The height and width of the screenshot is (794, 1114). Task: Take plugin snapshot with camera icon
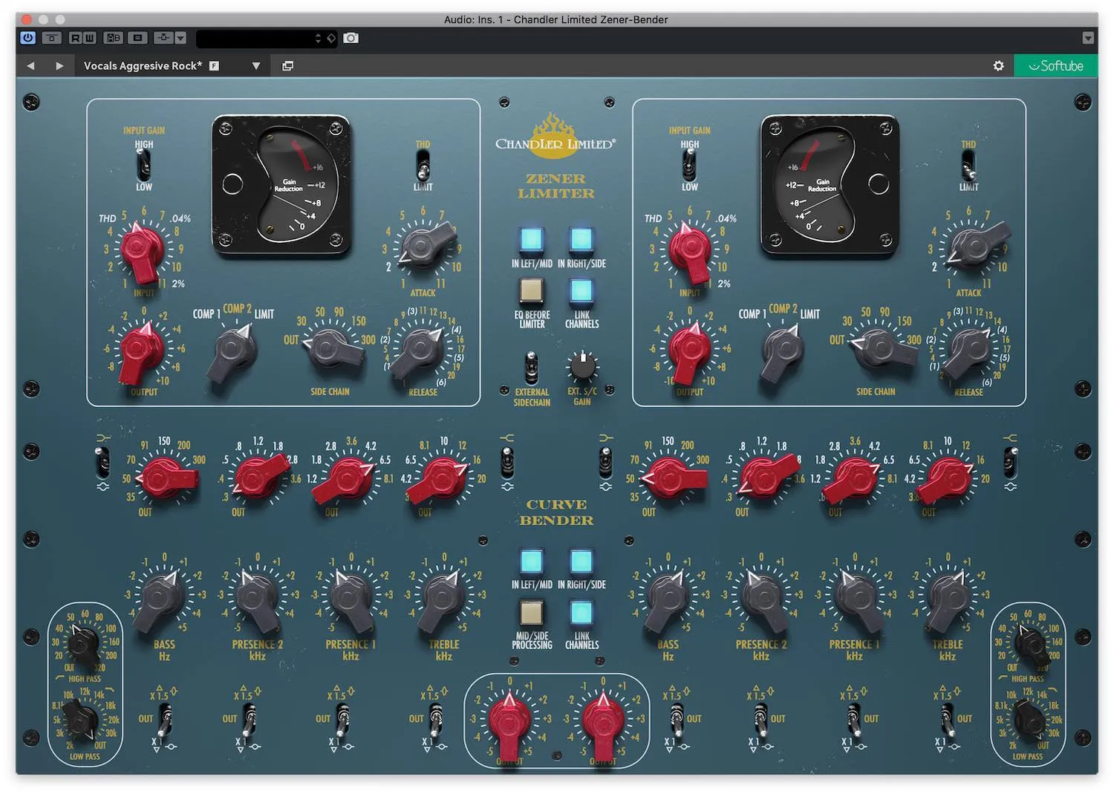(x=351, y=38)
